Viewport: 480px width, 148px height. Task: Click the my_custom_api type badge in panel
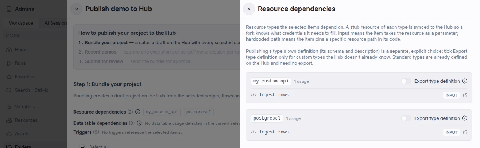tap(271, 81)
